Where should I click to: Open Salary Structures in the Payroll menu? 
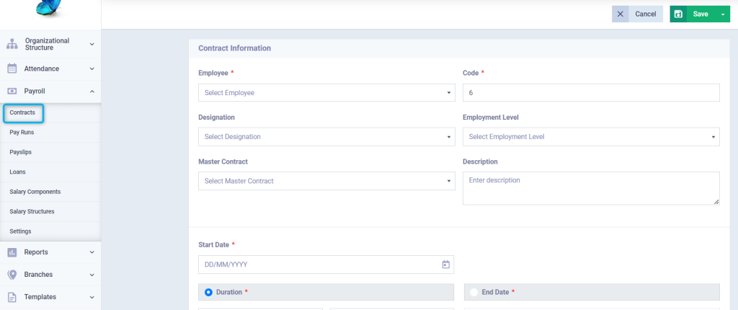(x=32, y=211)
